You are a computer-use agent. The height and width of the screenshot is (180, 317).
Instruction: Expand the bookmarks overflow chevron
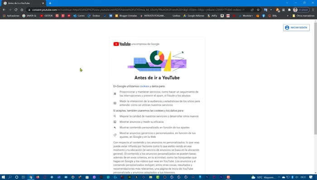pos(288,15)
